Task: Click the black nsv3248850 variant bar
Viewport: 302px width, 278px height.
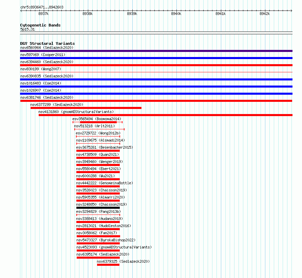Action: (x=98, y=208)
